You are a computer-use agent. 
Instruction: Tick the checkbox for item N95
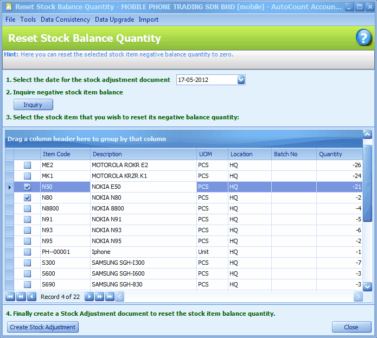coord(28,241)
